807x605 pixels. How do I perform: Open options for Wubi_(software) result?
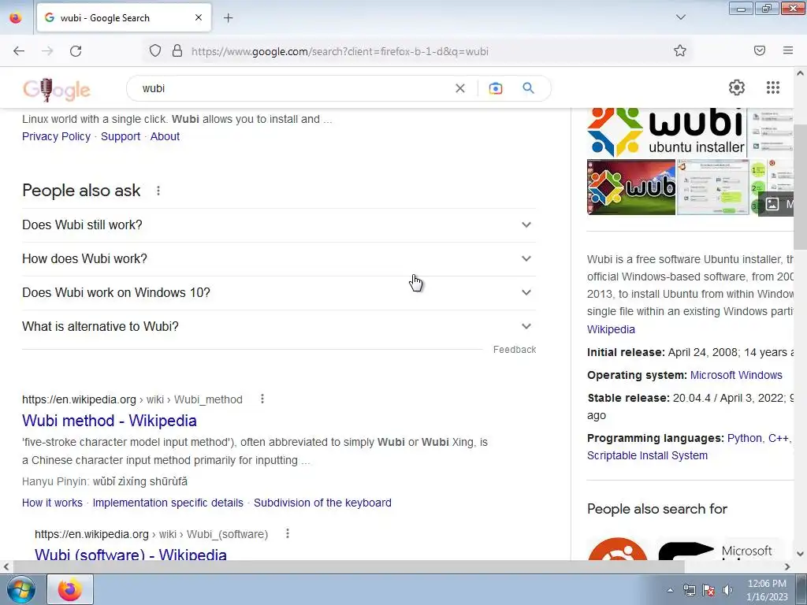(x=288, y=533)
